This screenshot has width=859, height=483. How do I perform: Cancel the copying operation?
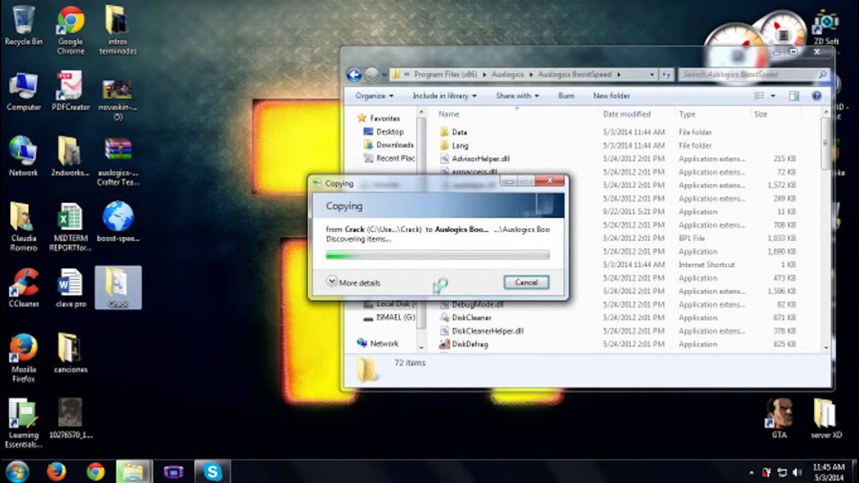526,282
